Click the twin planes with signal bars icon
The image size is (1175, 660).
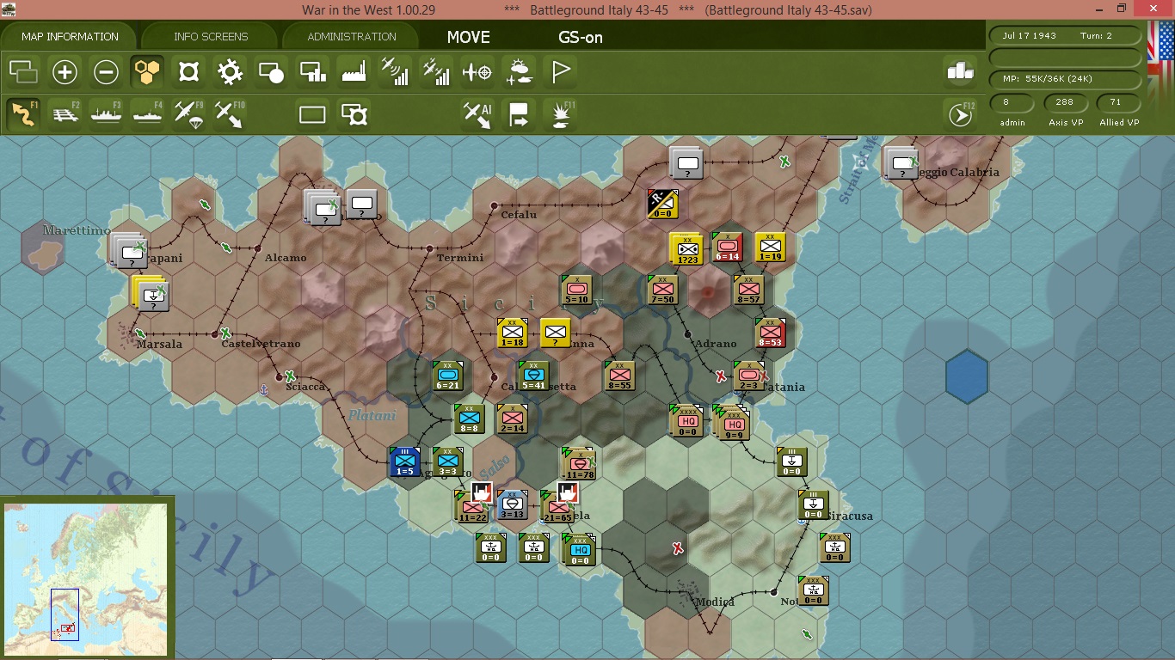point(436,72)
